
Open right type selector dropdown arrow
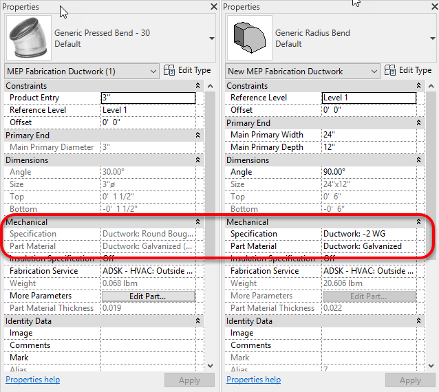[x=432, y=39]
